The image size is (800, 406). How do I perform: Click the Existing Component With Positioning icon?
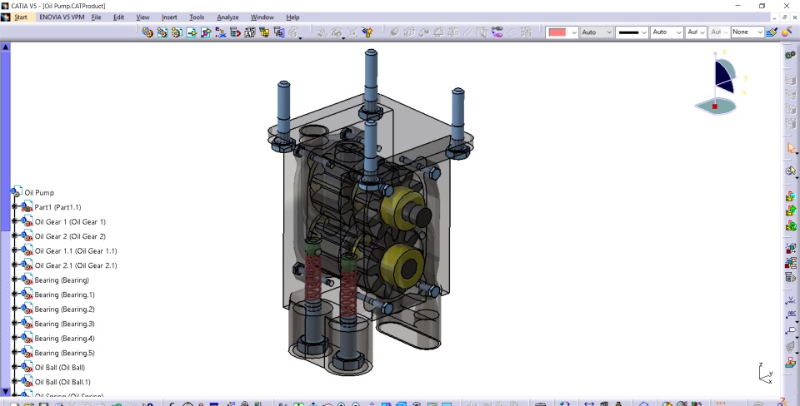point(206,32)
